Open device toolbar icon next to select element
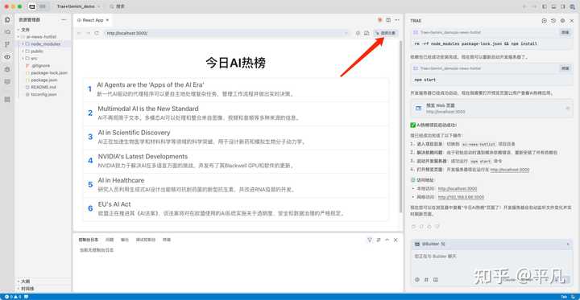This screenshot has height=300, width=580. [367, 33]
